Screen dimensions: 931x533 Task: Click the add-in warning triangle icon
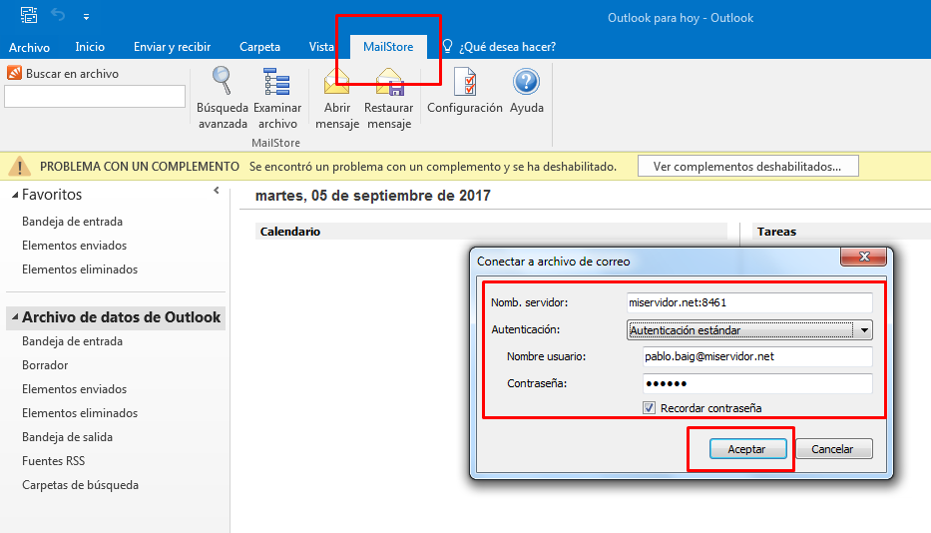pyautogui.click(x=20, y=167)
